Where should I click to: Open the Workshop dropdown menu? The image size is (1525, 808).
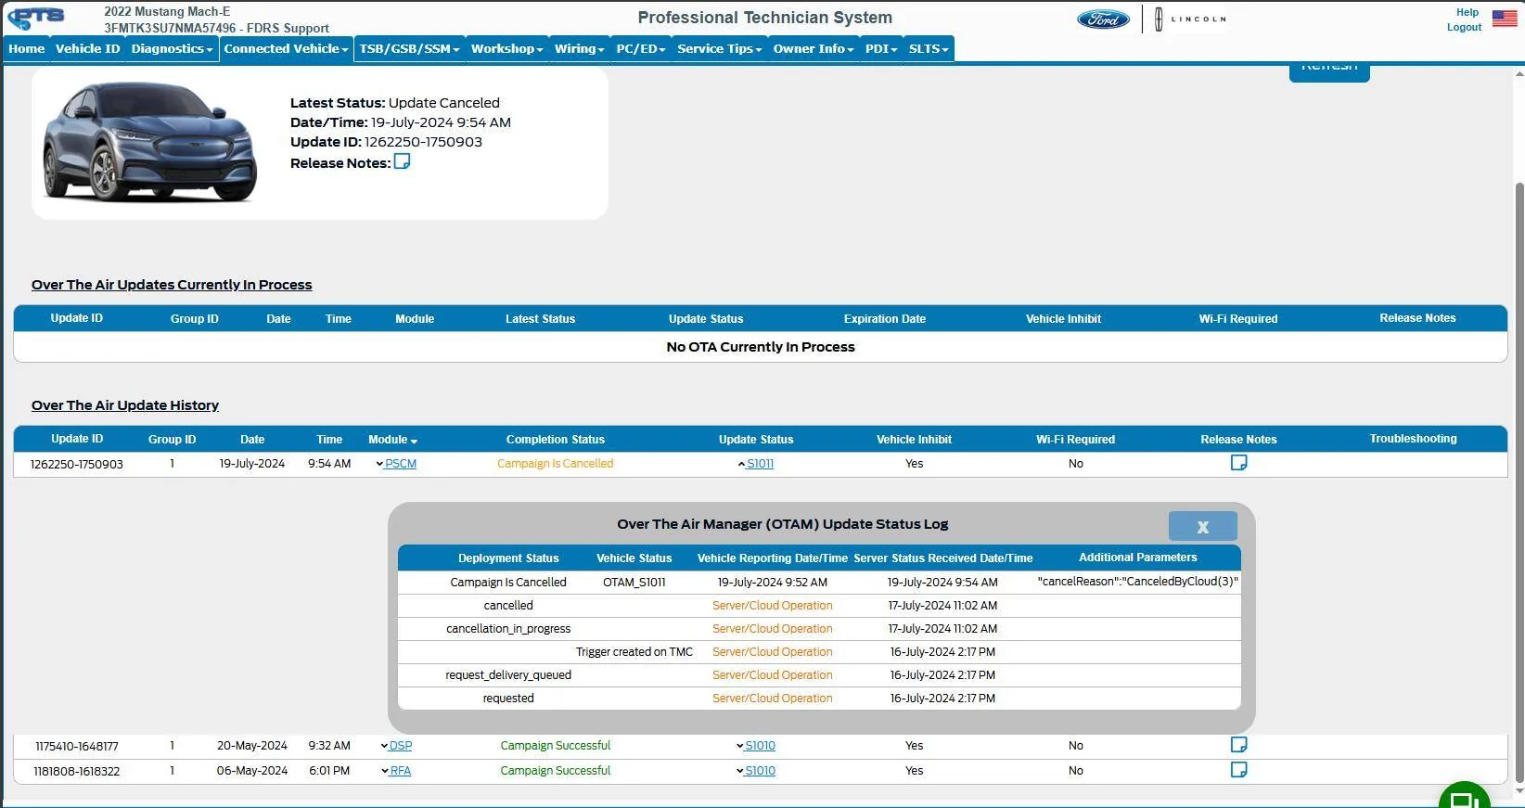coord(506,49)
